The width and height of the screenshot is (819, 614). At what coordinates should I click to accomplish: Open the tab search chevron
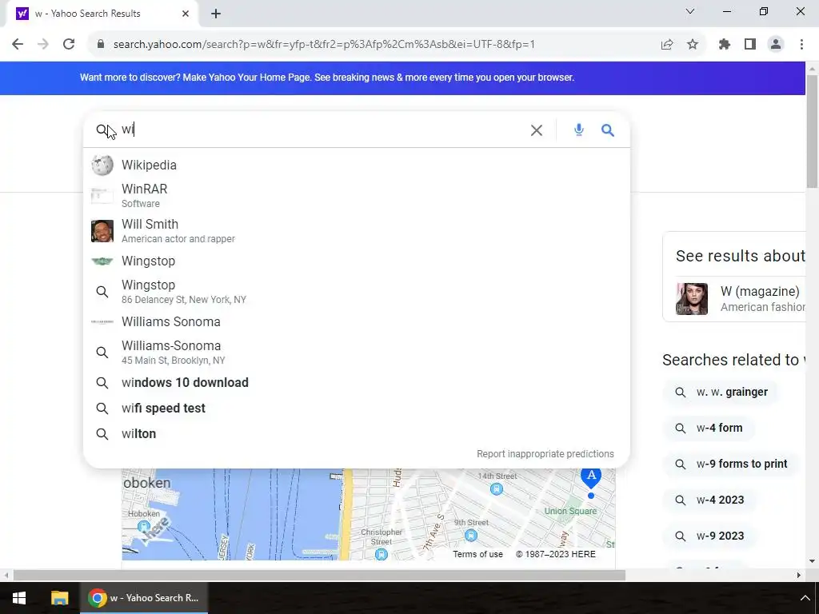[x=690, y=11]
